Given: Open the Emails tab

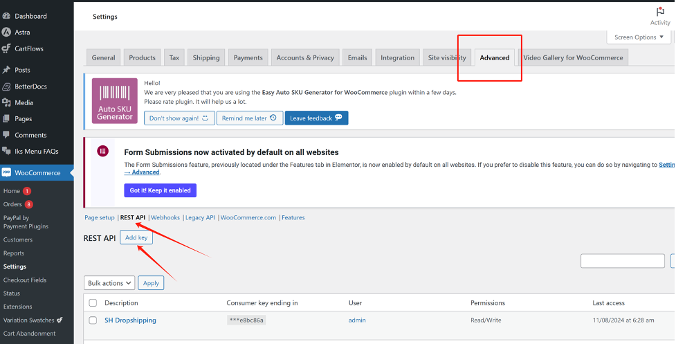Looking at the screenshot, I should (x=358, y=57).
